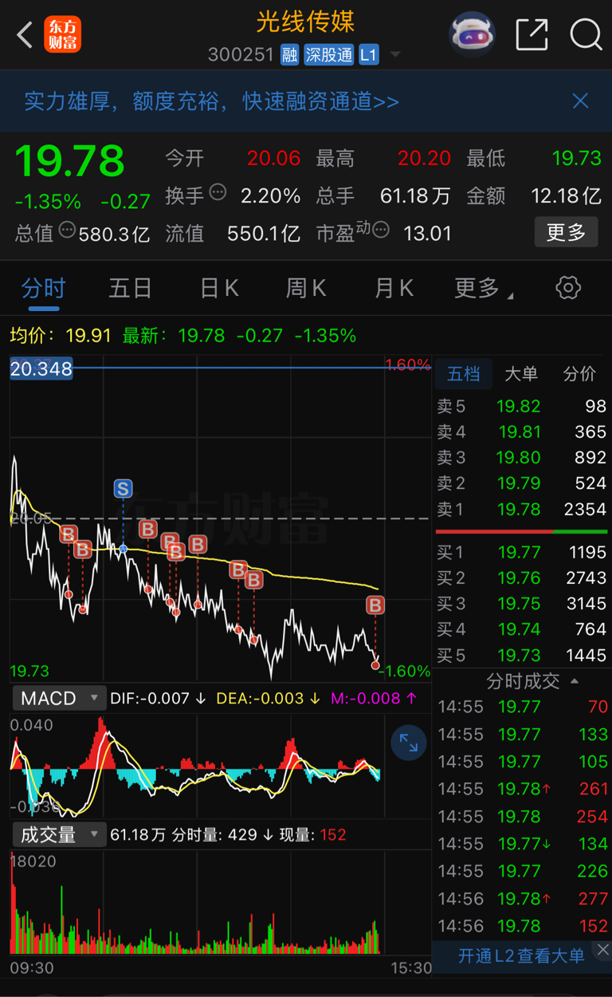Open 开通L2查看大单 link
The width and height of the screenshot is (612, 997).
coord(520,955)
